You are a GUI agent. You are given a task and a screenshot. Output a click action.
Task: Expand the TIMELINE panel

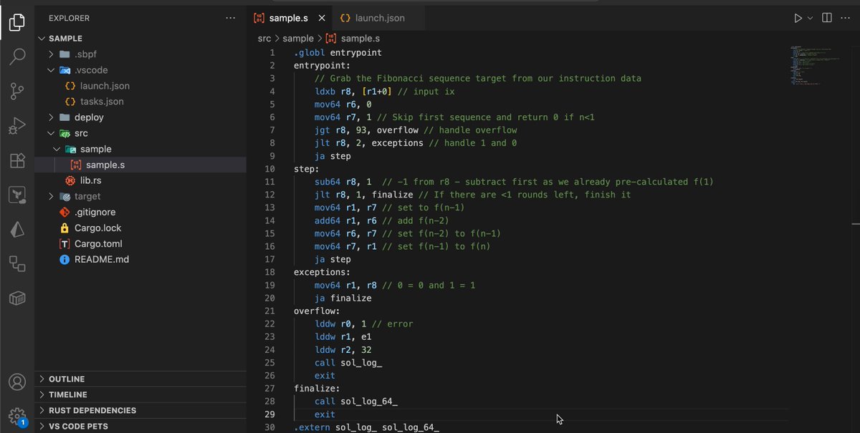click(140, 395)
